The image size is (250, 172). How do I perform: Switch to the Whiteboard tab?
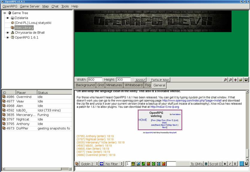pyautogui.click(x=134, y=85)
